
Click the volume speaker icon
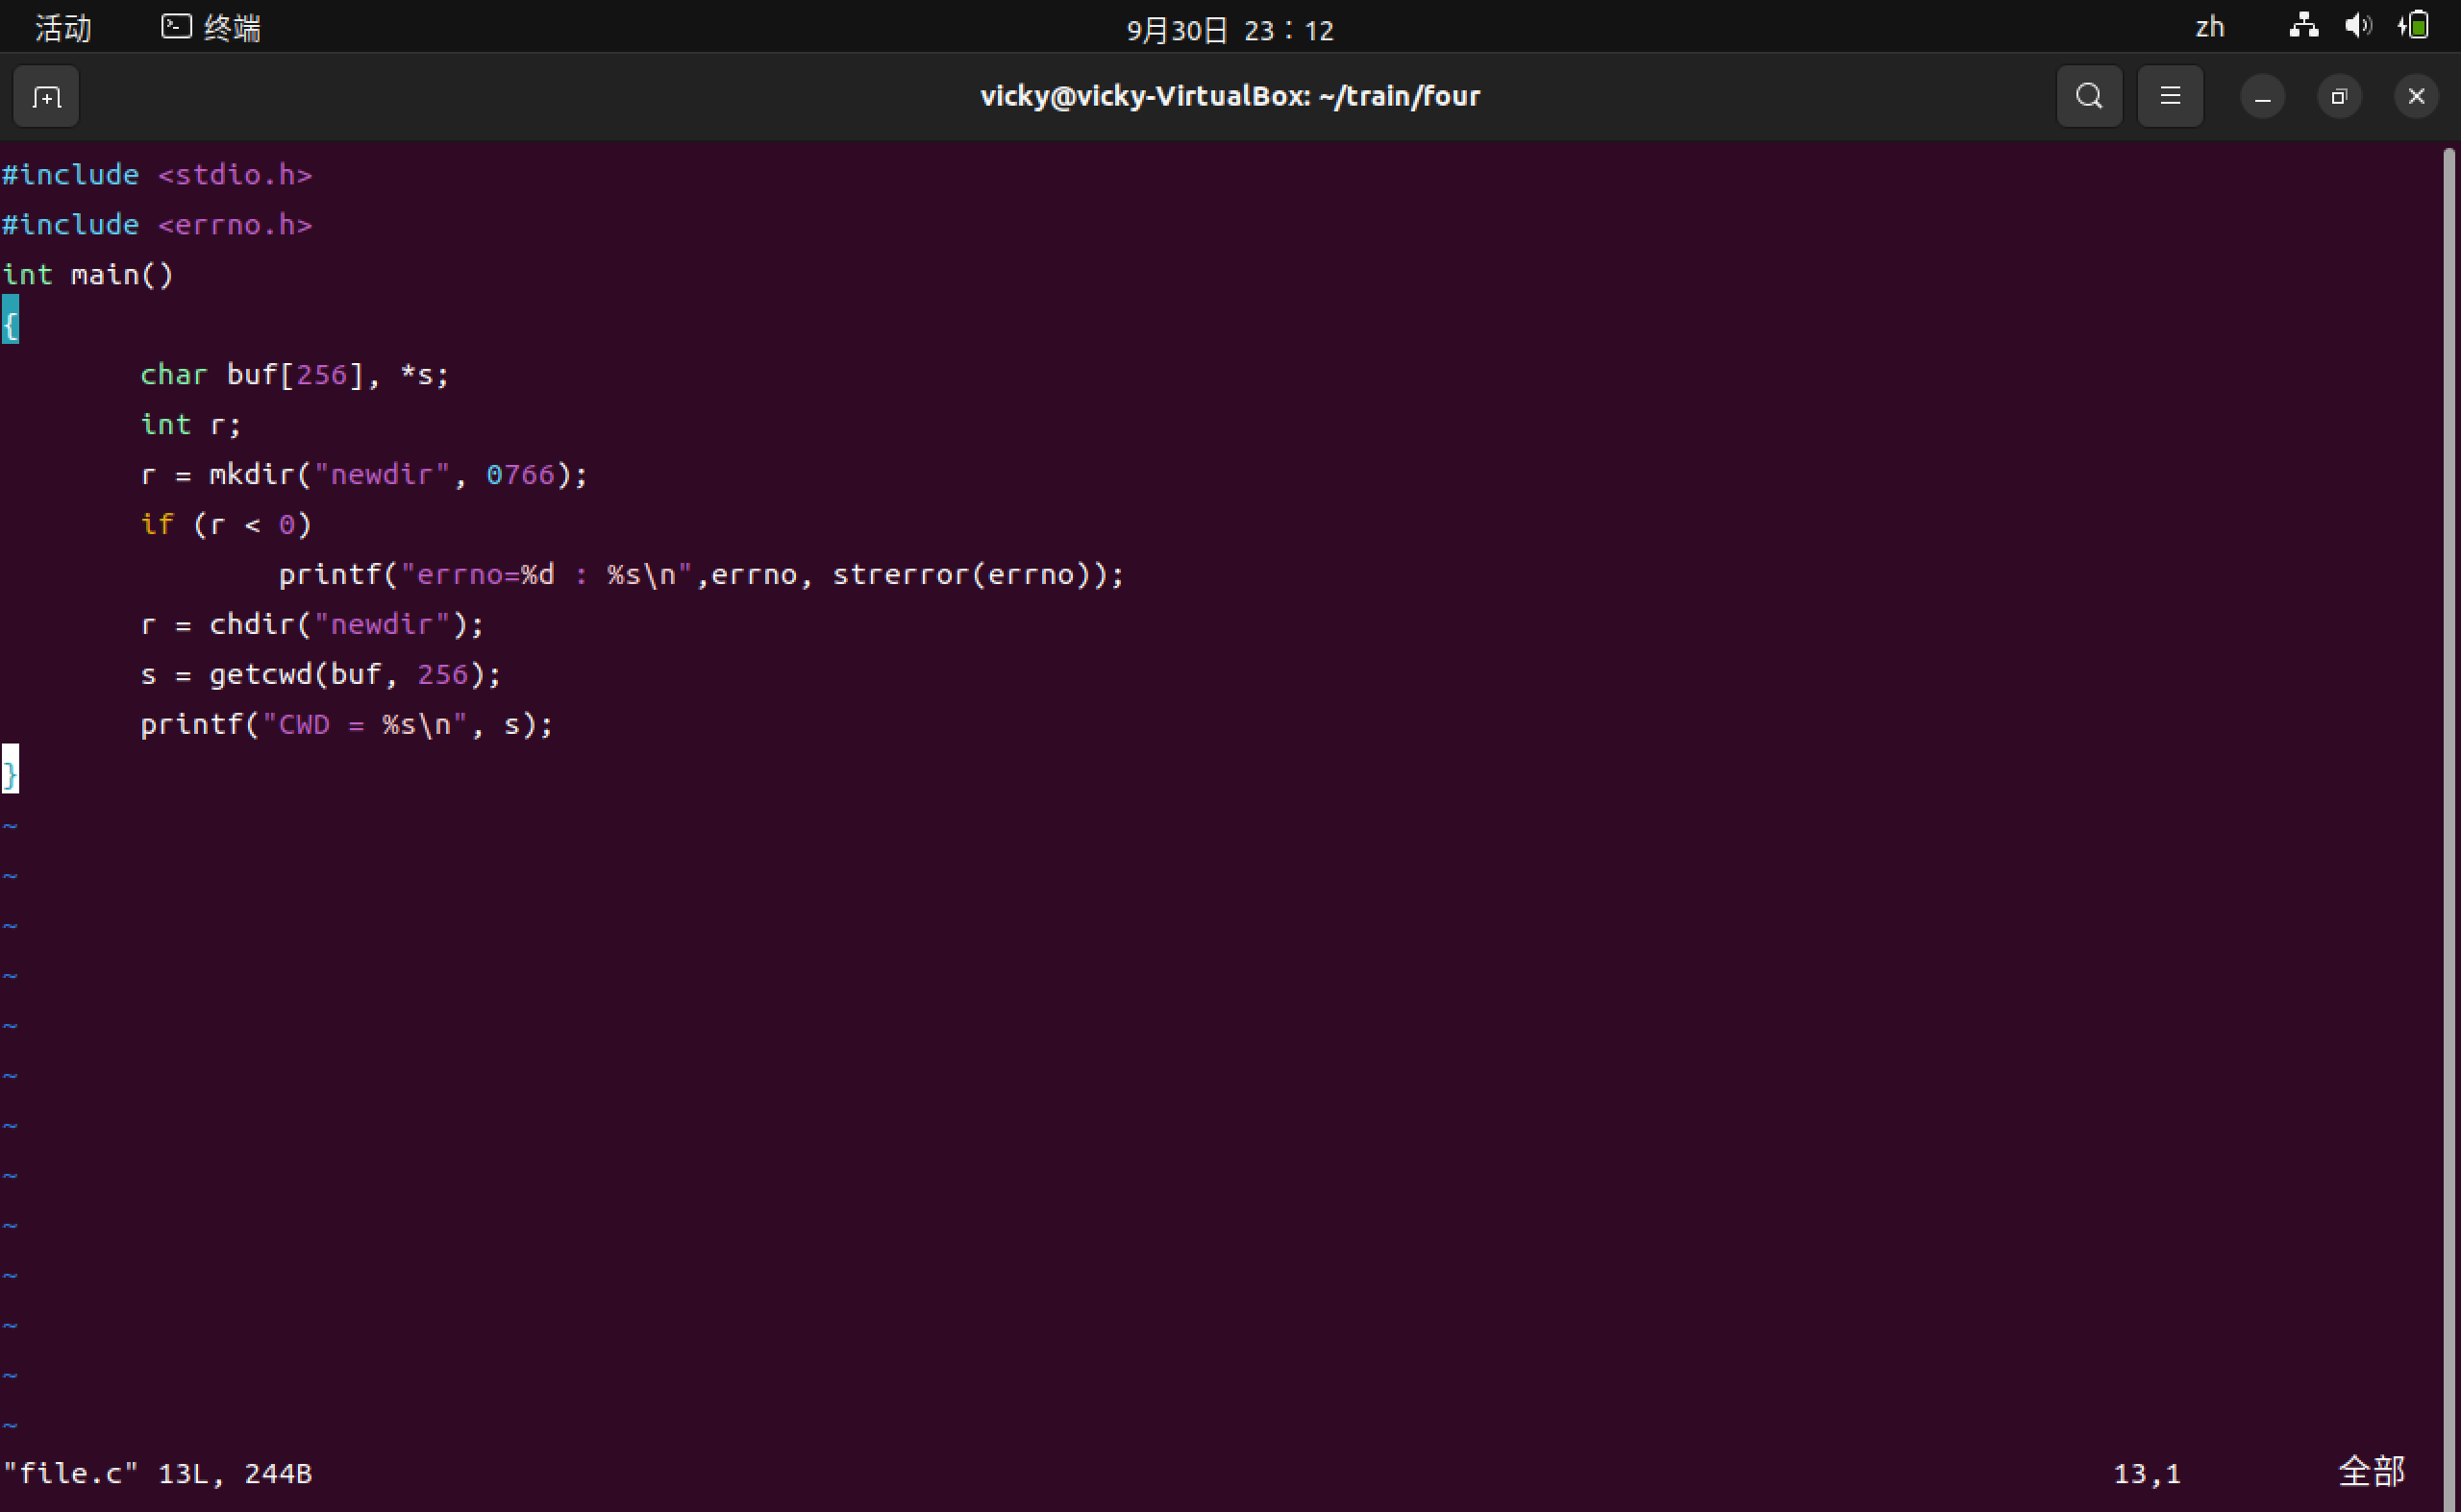tap(2357, 26)
